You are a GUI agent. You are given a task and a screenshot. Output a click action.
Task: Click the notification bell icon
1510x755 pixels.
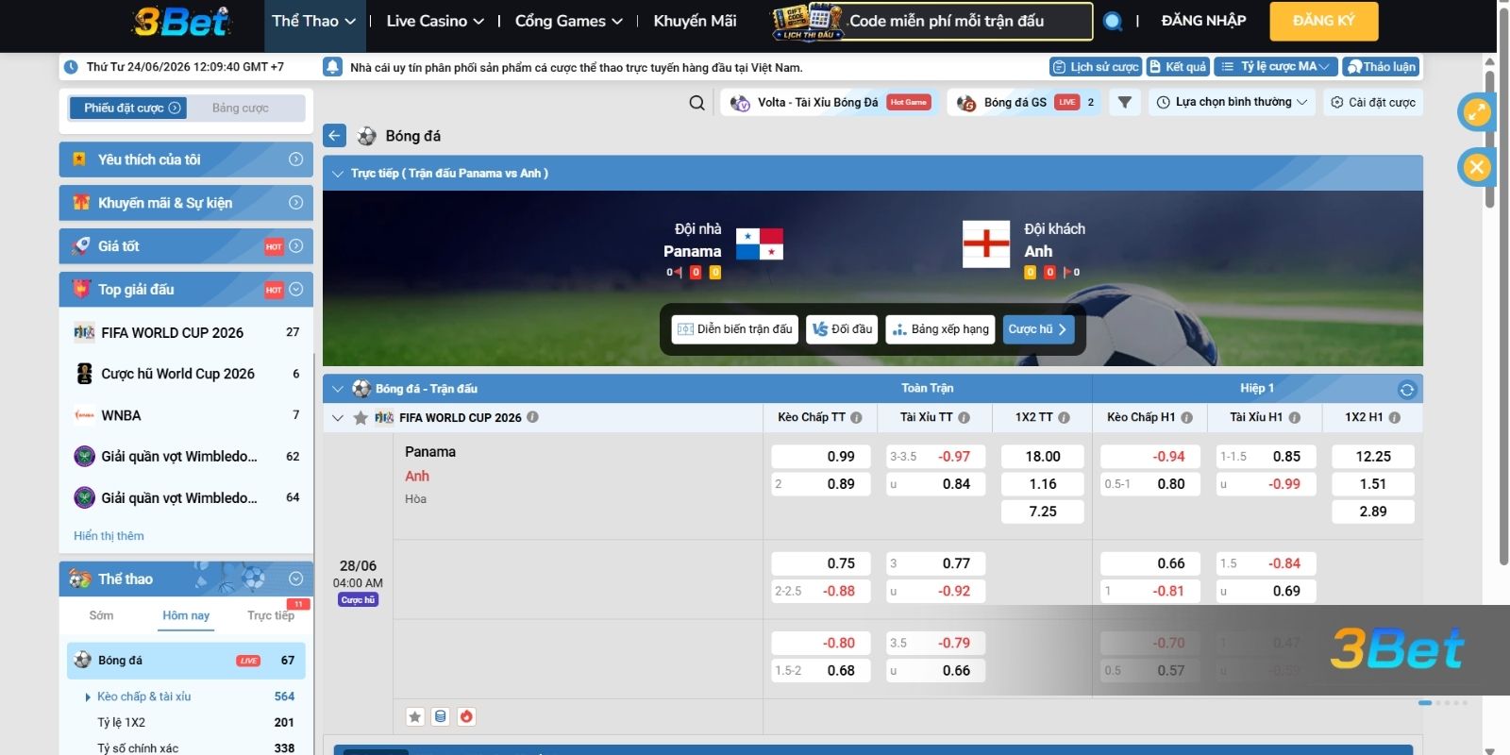pos(332,67)
